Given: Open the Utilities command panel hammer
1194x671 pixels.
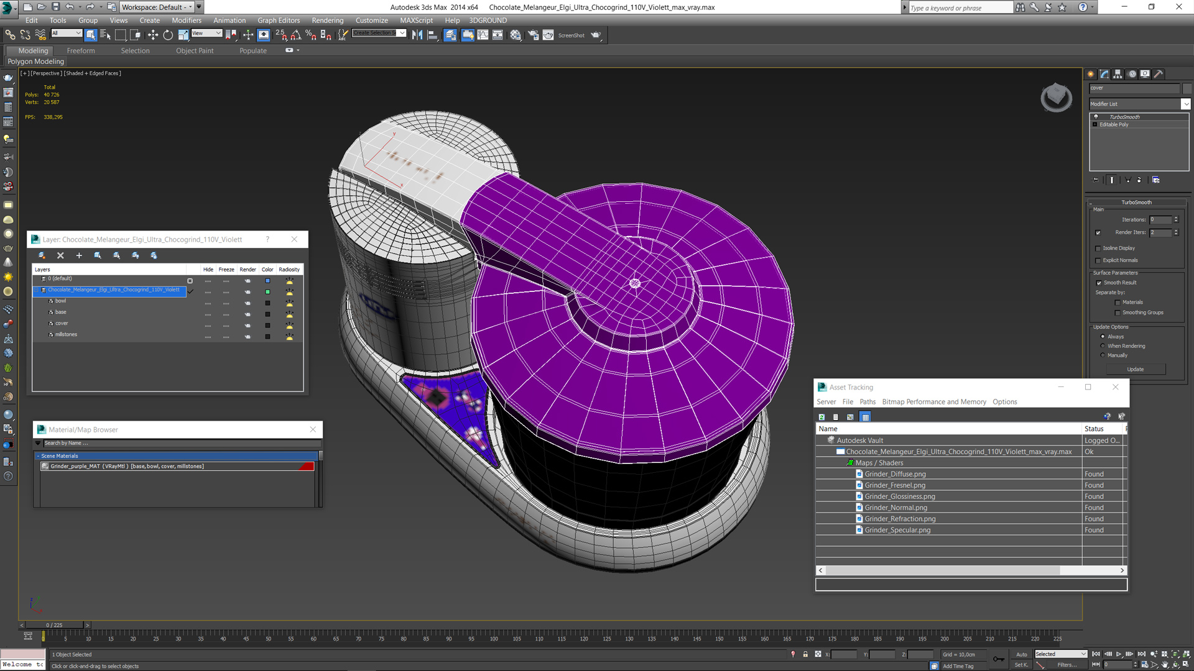Looking at the screenshot, I should tap(1159, 74).
